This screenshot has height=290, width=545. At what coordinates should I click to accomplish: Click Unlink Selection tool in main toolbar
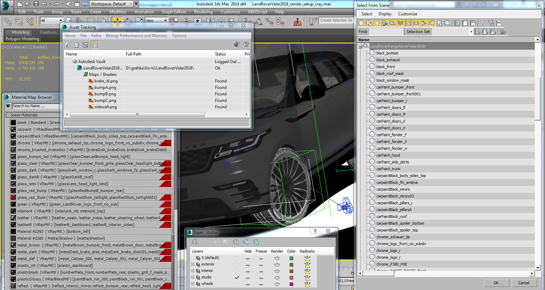(x=19, y=21)
